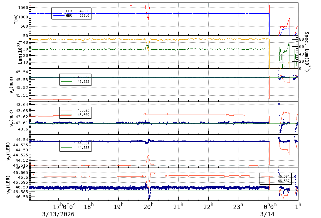The image size is (321, 218).
Task: Click the 46.584 legend value
Action: (284, 176)
